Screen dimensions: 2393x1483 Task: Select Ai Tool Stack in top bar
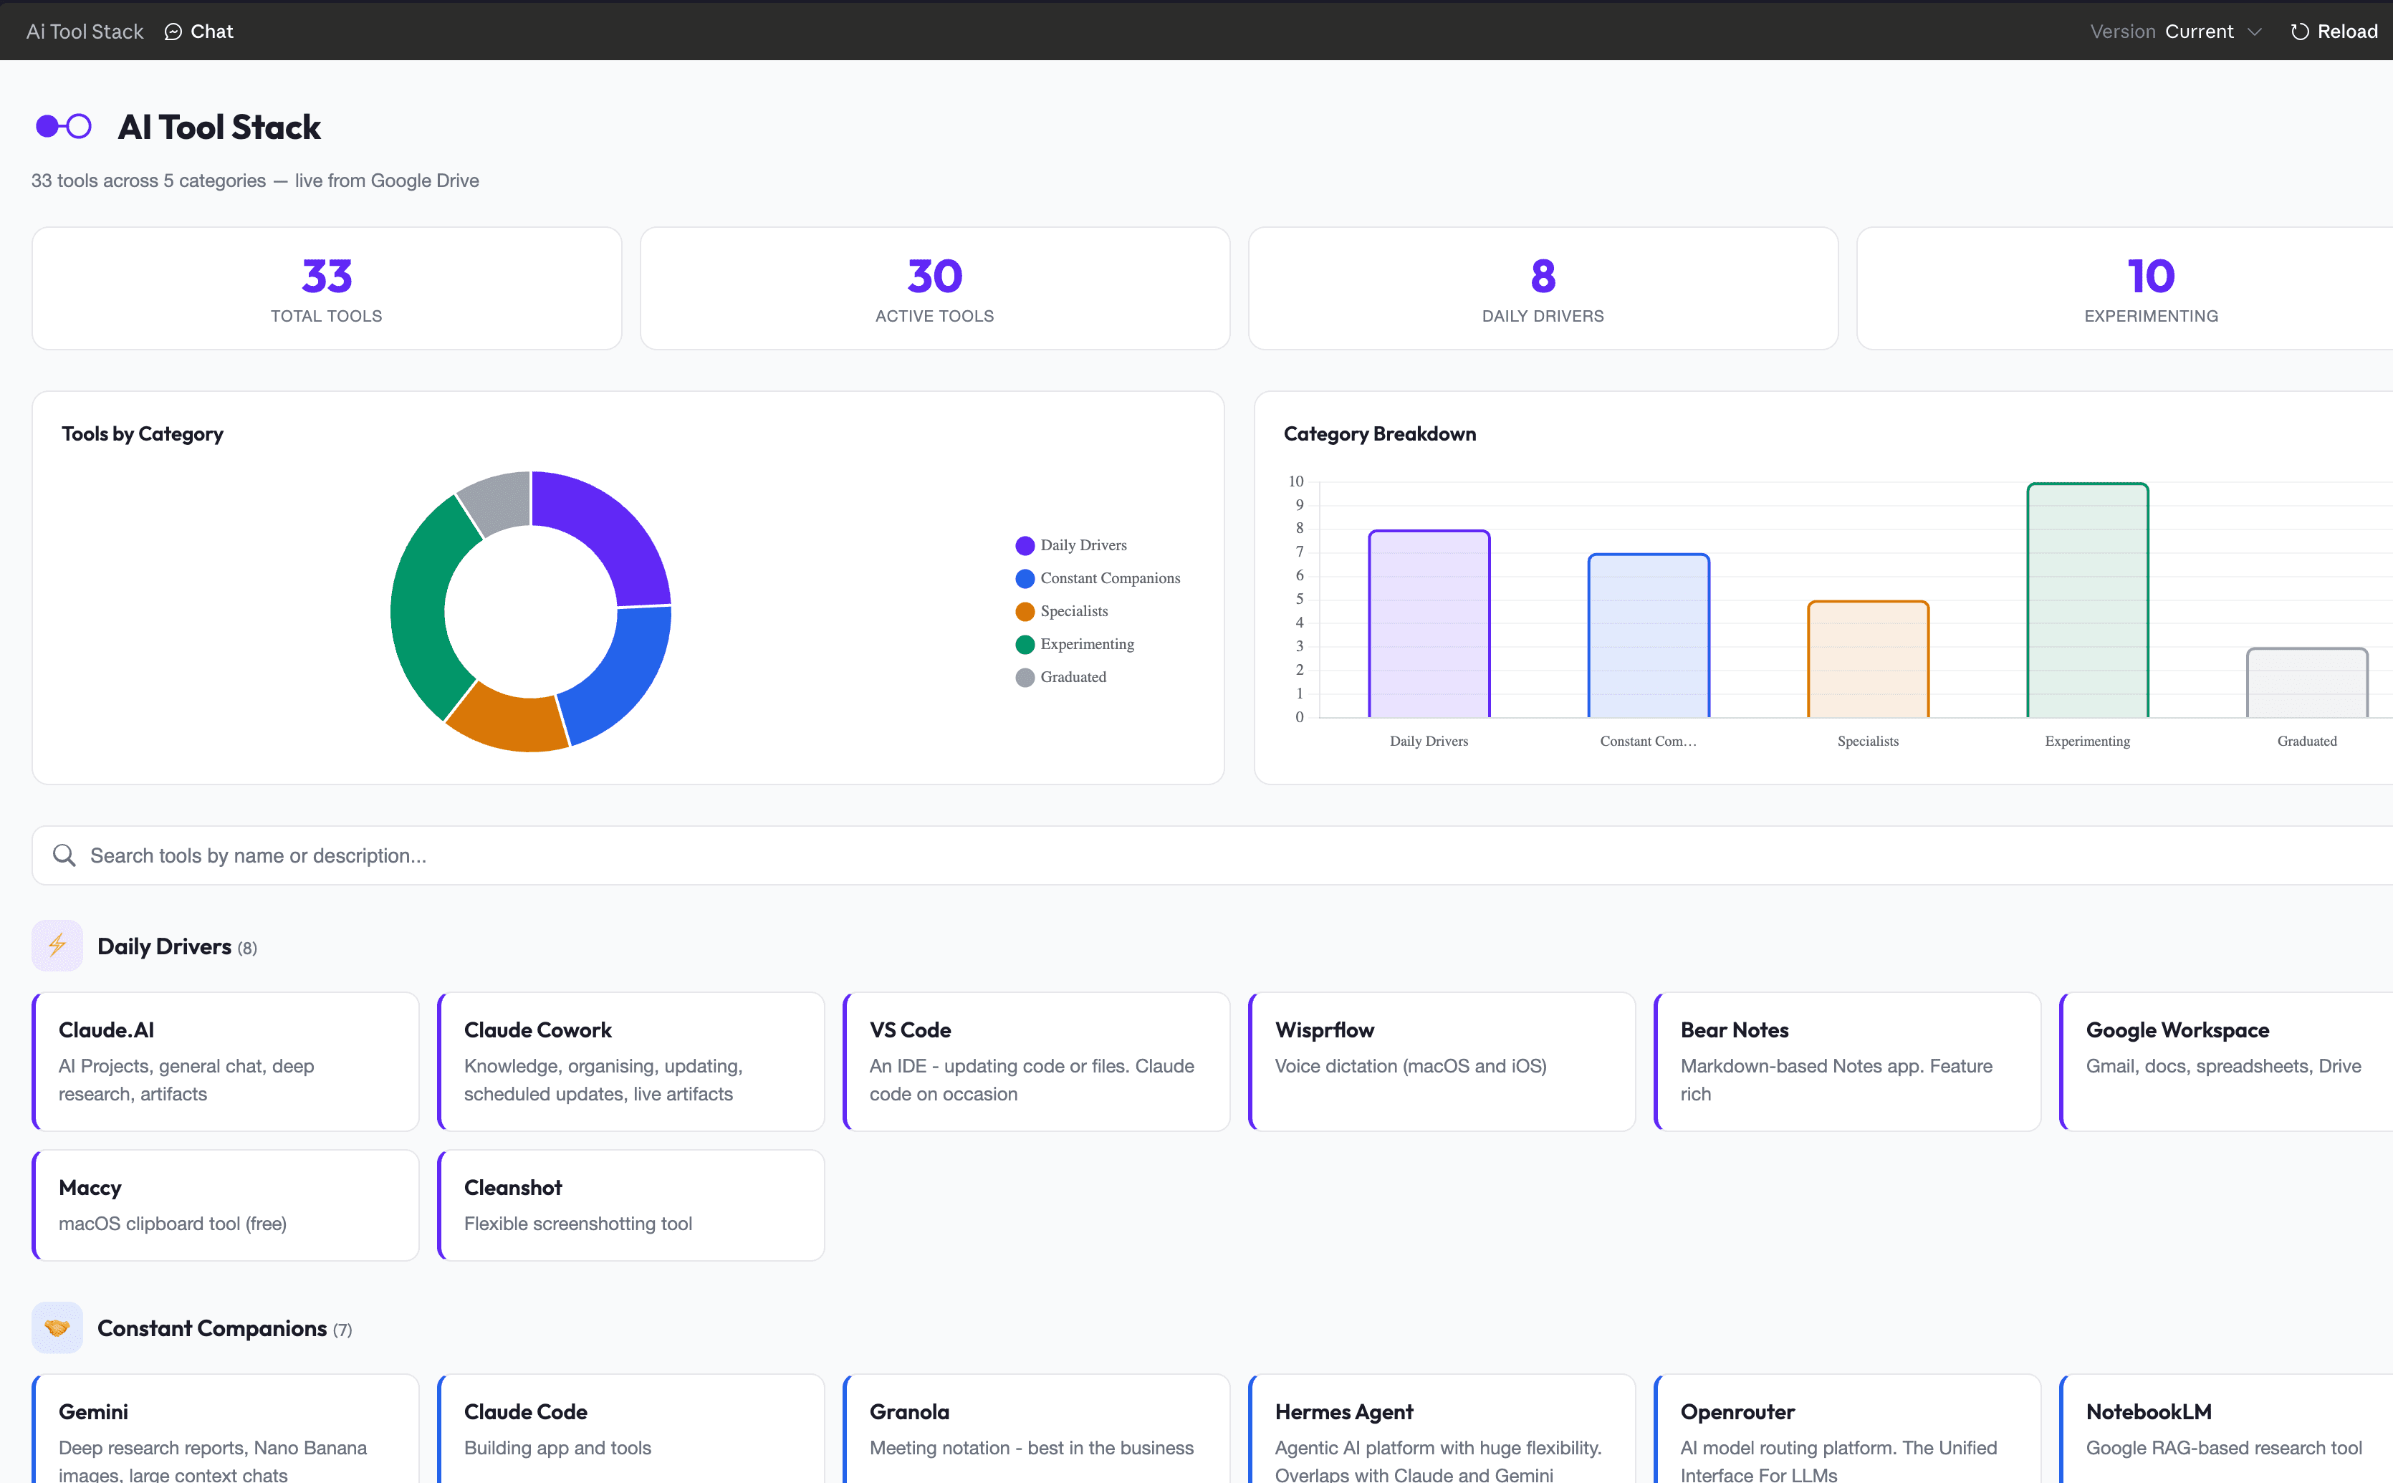coord(85,32)
